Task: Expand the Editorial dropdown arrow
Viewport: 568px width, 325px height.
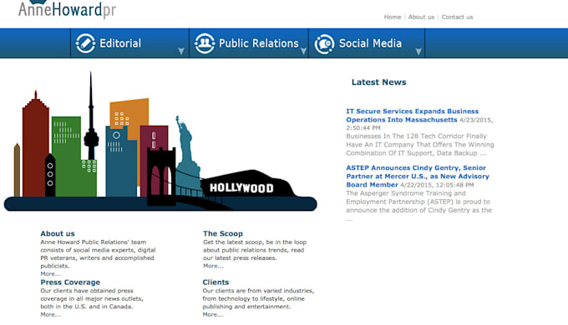Action: tap(181, 52)
